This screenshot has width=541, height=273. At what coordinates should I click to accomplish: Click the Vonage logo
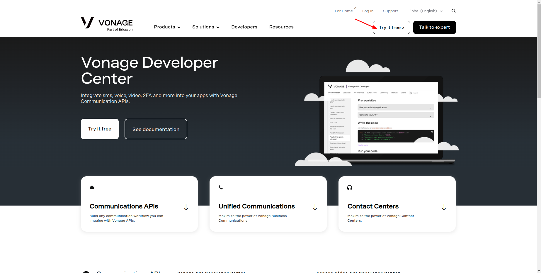coord(107,24)
